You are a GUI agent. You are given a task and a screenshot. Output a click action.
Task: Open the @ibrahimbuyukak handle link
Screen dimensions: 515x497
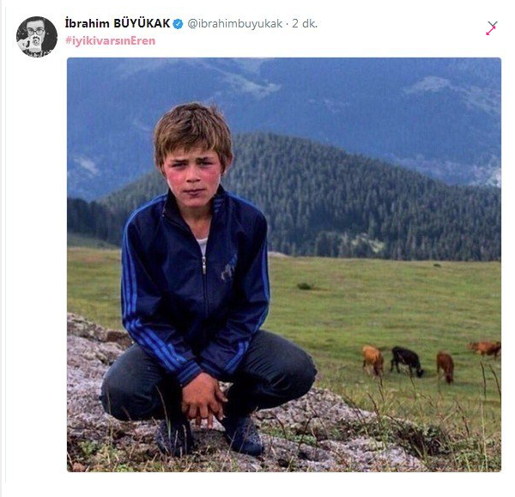[x=235, y=24]
